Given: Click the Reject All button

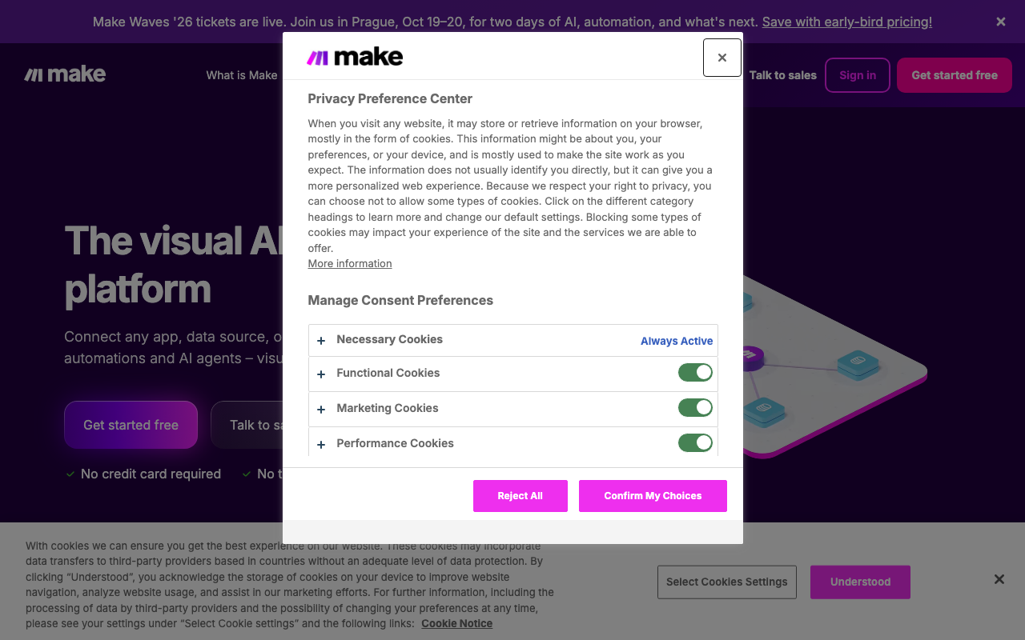Looking at the screenshot, I should (521, 496).
